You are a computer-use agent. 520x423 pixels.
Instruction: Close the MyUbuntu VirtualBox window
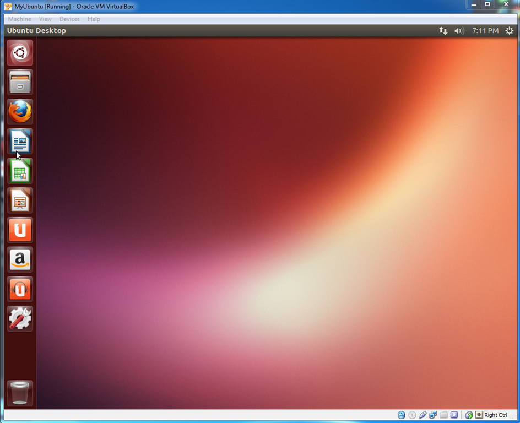click(506, 4)
